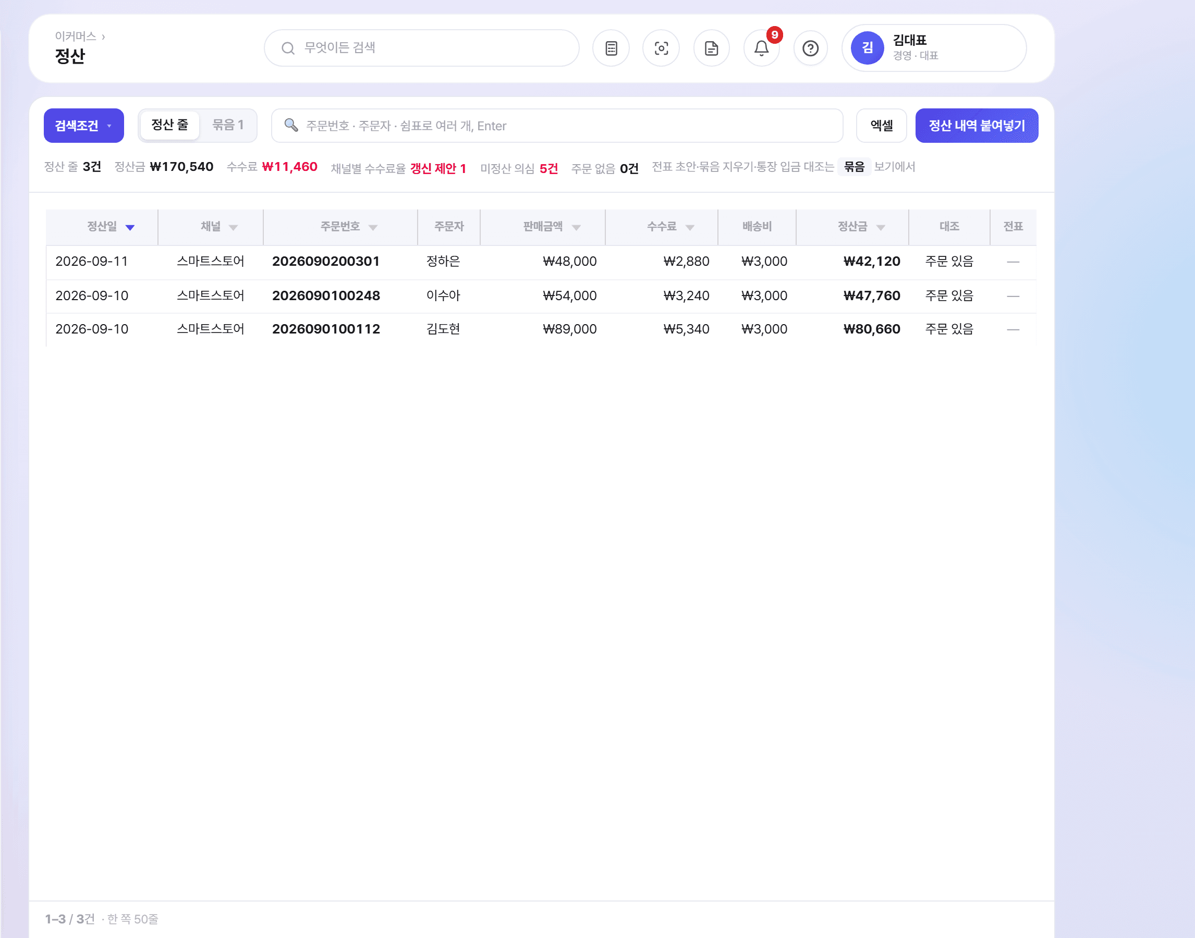
Task: Sort by 정산일 column arrow
Action: [130, 227]
